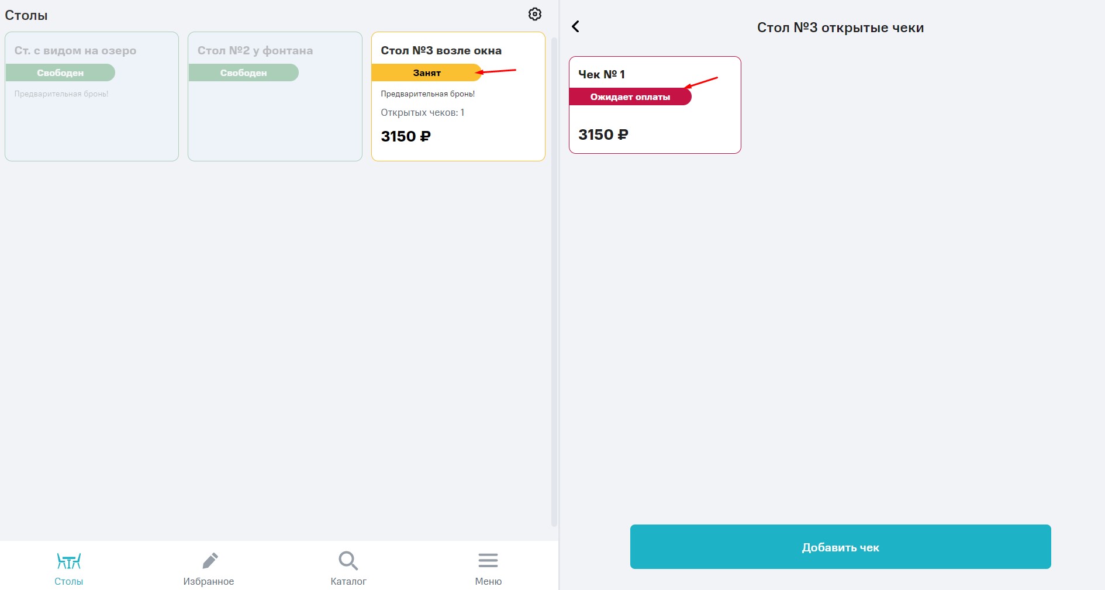Click Открытых чеков: 1 text

click(423, 112)
